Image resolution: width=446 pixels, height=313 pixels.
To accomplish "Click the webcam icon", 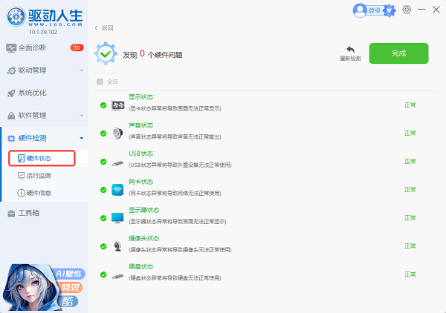I will 117,246.
